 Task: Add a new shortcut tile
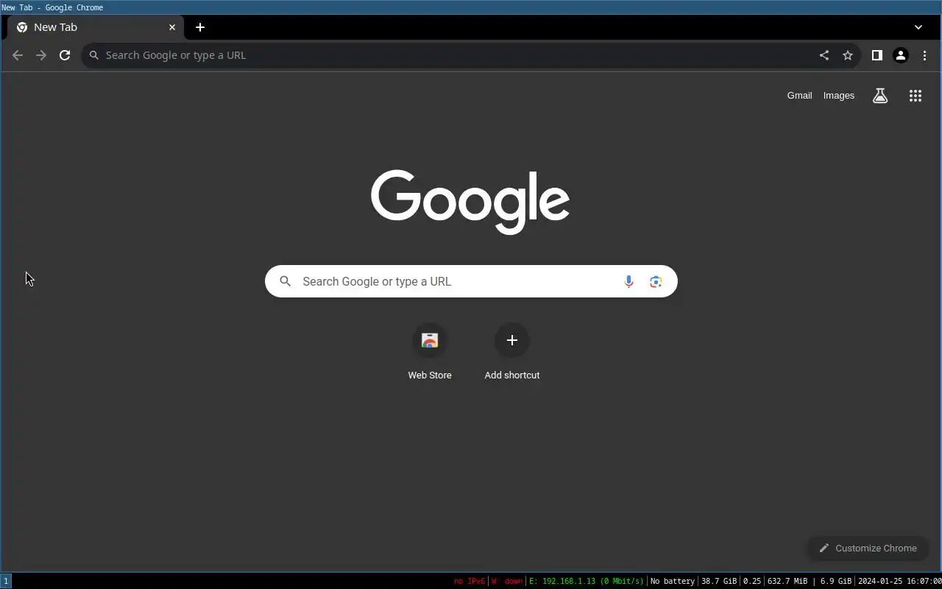[512, 352]
